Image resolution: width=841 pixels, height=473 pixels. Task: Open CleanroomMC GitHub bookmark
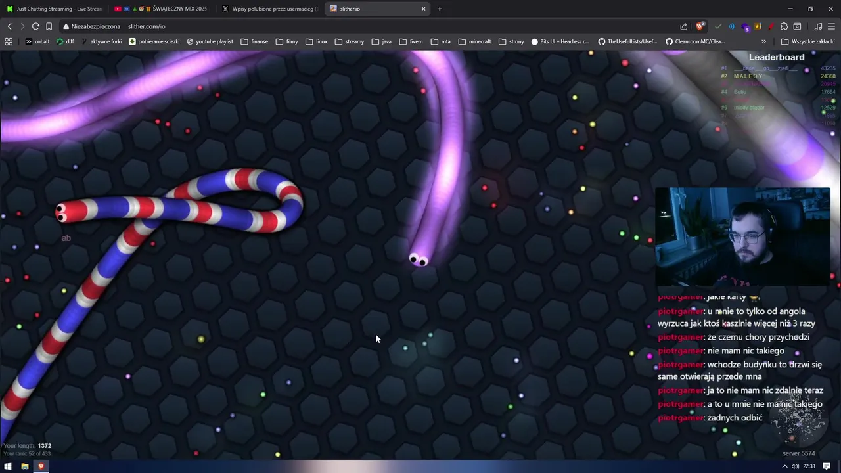click(x=695, y=41)
